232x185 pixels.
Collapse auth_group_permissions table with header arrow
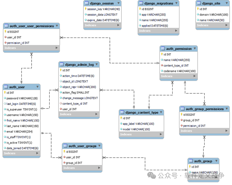pyautogui.click(x=227, y=109)
